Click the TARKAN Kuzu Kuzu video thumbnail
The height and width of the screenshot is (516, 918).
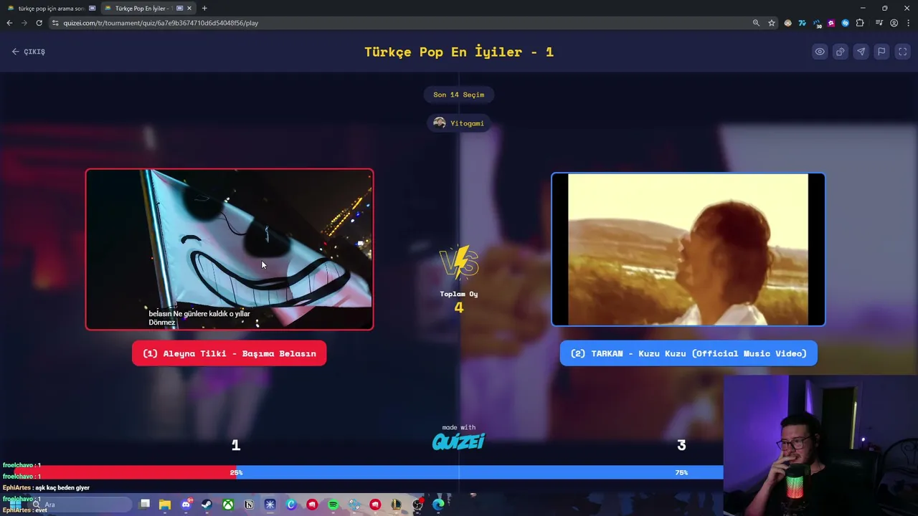688,249
